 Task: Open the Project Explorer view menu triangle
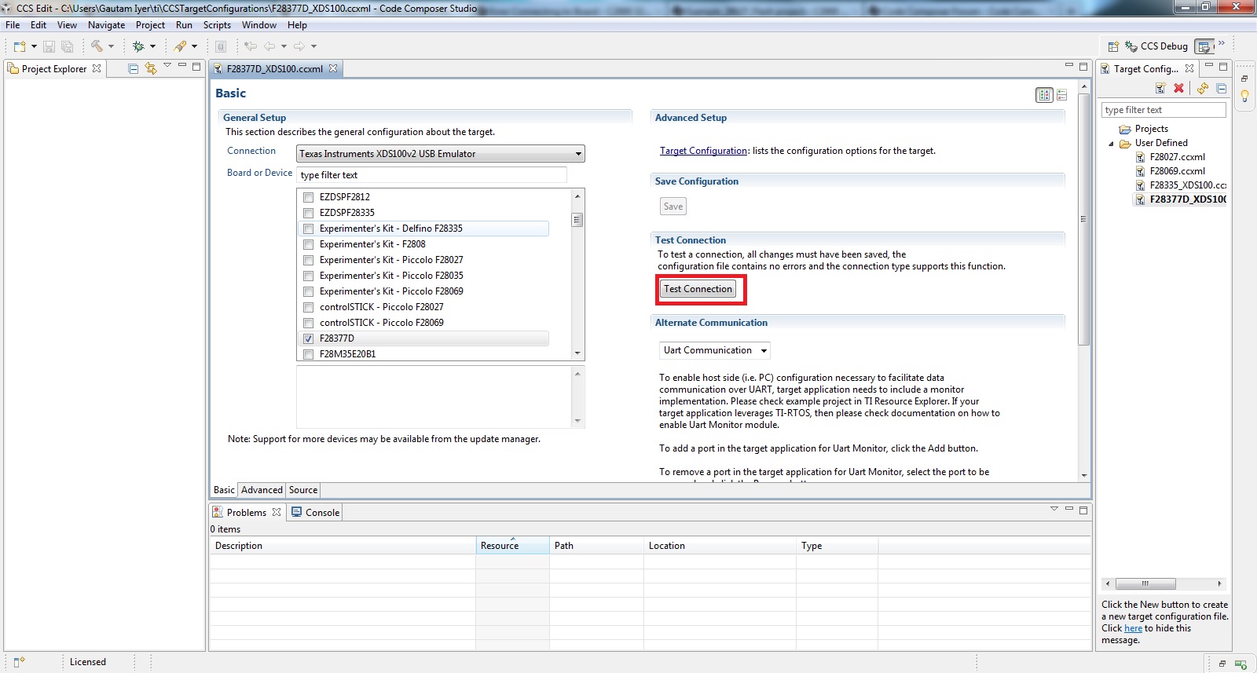167,66
